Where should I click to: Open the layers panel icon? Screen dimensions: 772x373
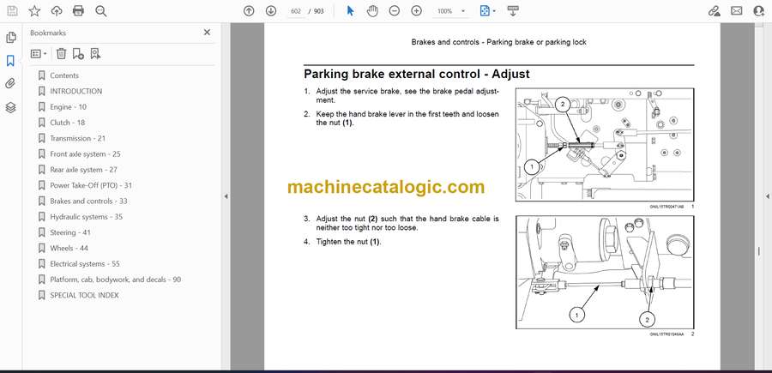point(10,107)
